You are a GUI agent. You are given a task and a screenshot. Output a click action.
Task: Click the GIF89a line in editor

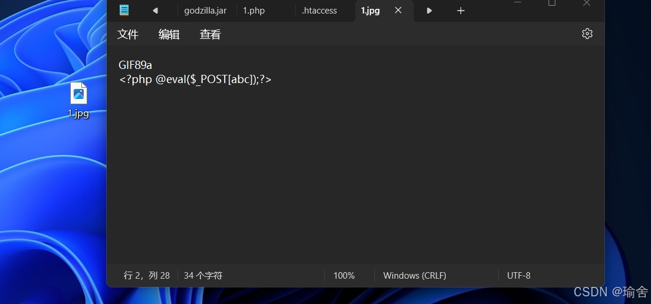tap(136, 65)
